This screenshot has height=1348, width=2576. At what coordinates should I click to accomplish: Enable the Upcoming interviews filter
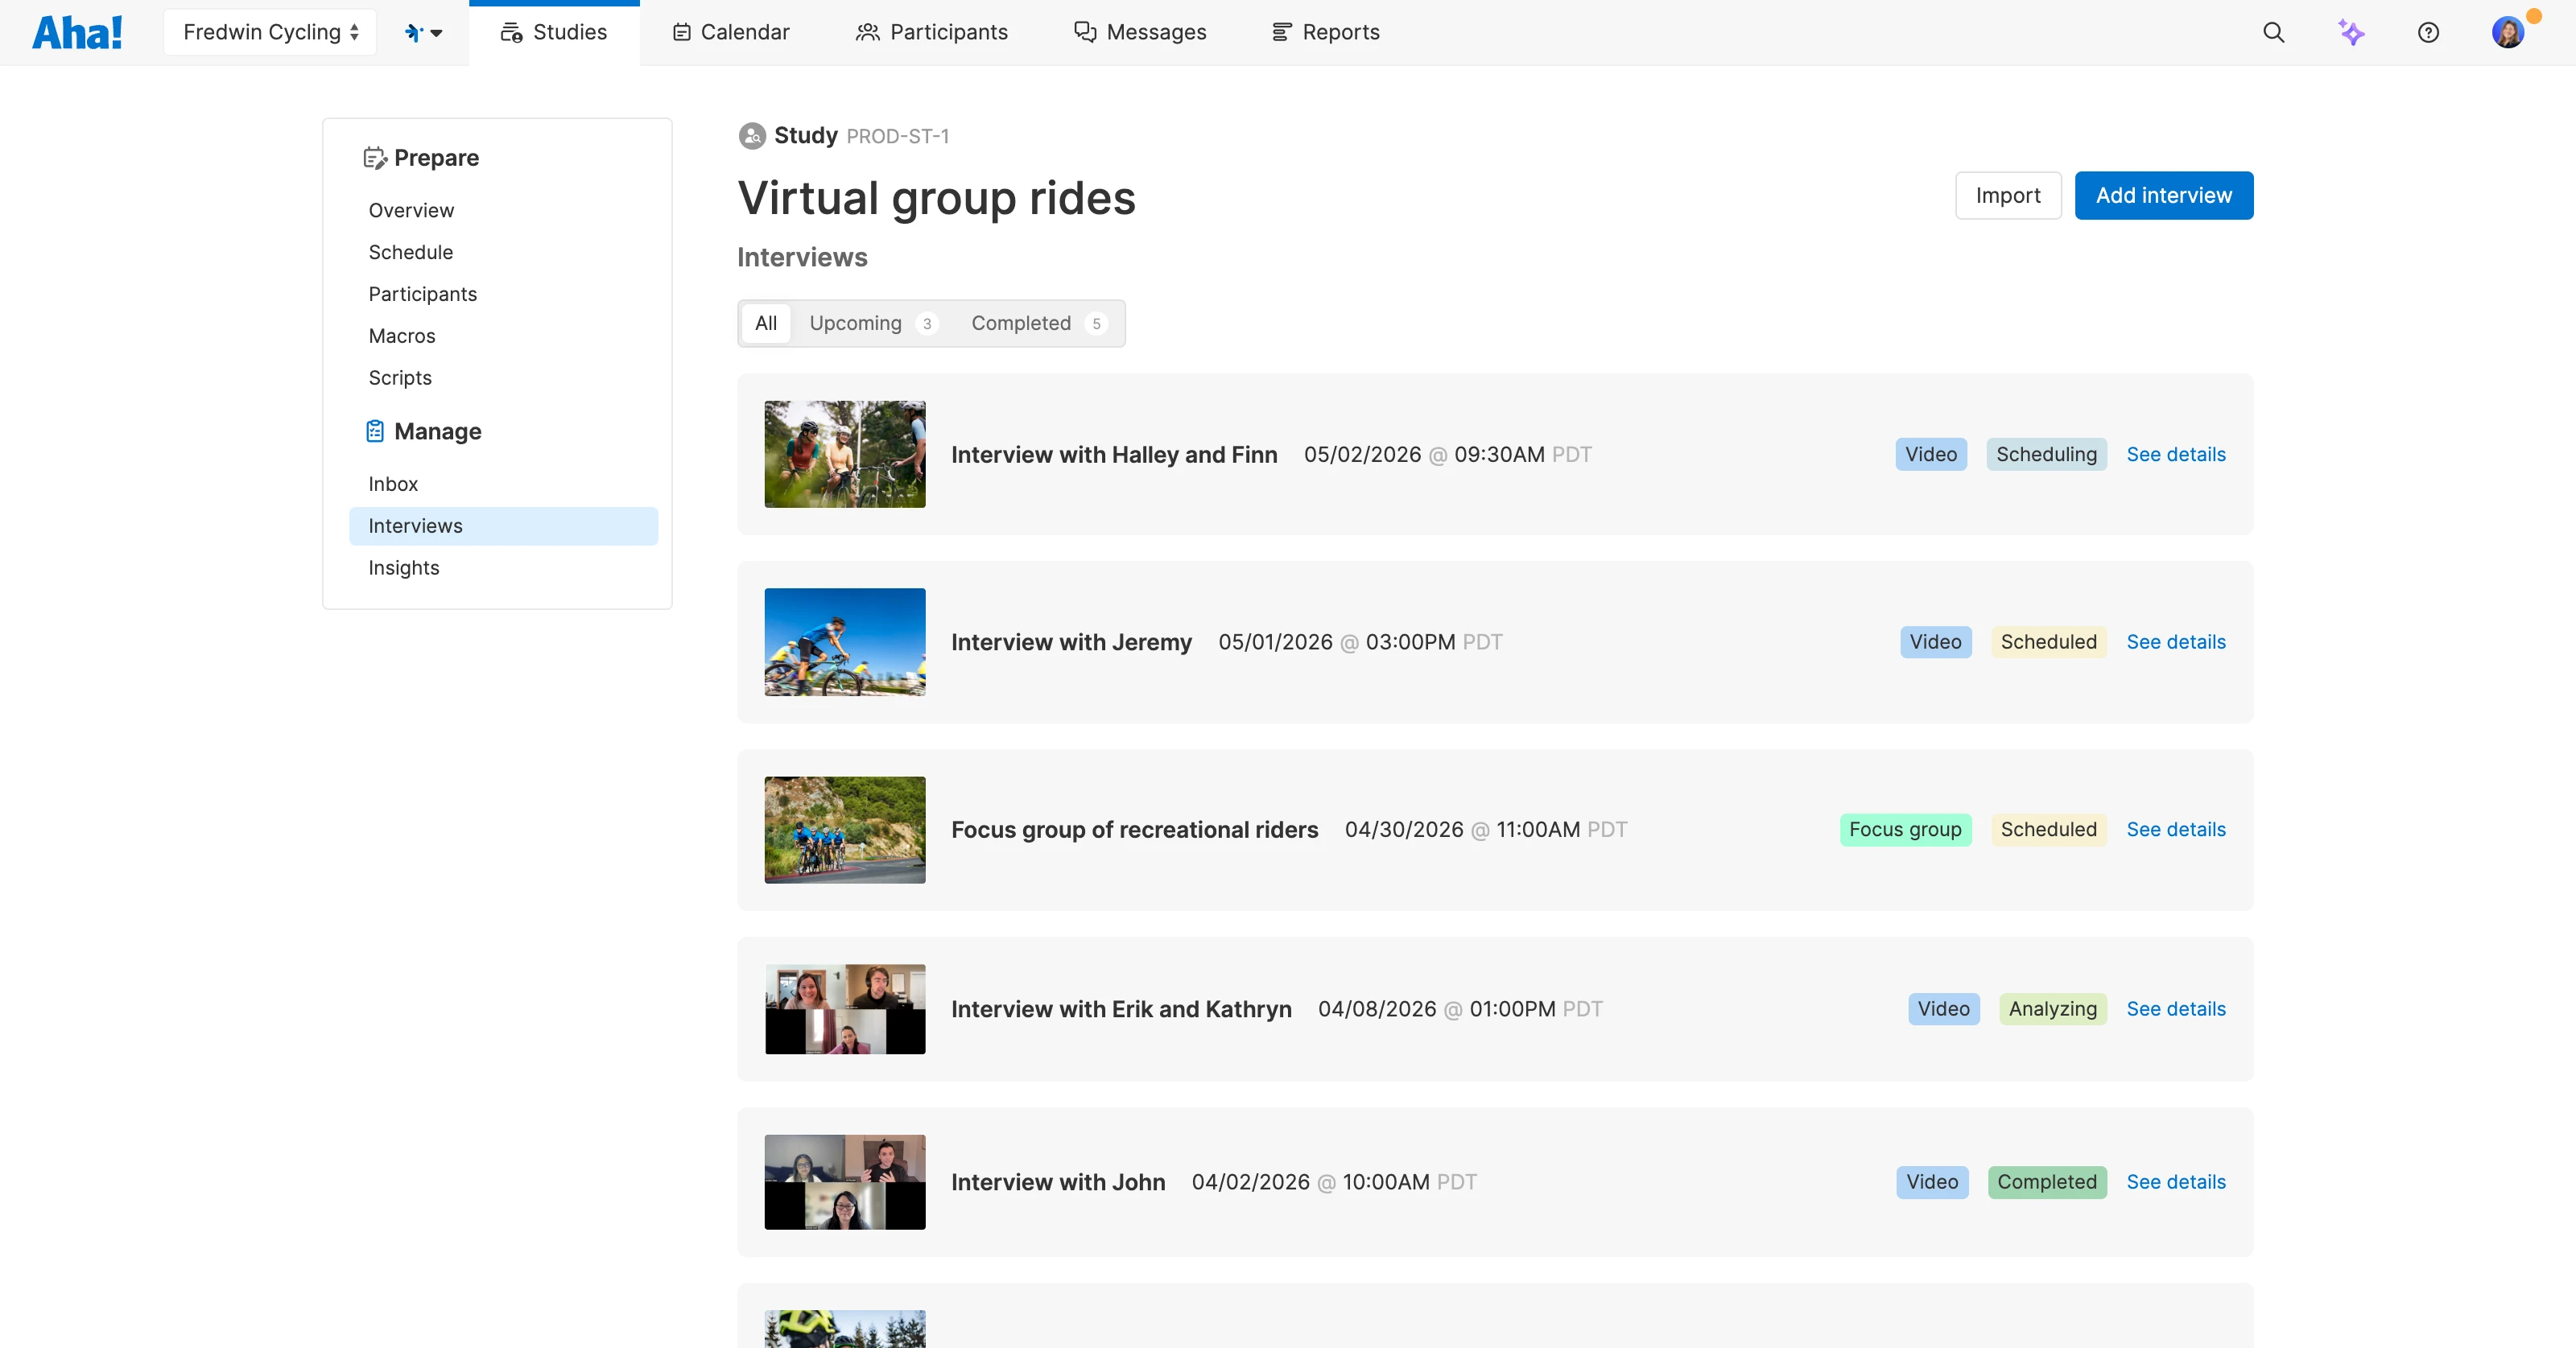pos(856,323)
